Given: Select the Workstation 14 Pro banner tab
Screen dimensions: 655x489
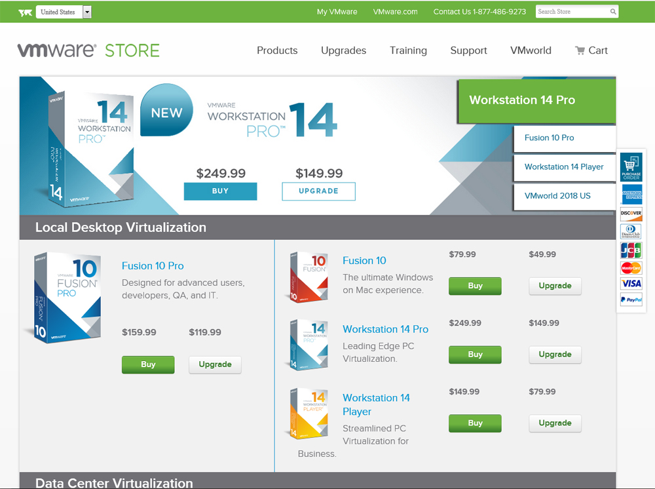Looking at the screenshot, I should tap(537, 101).
